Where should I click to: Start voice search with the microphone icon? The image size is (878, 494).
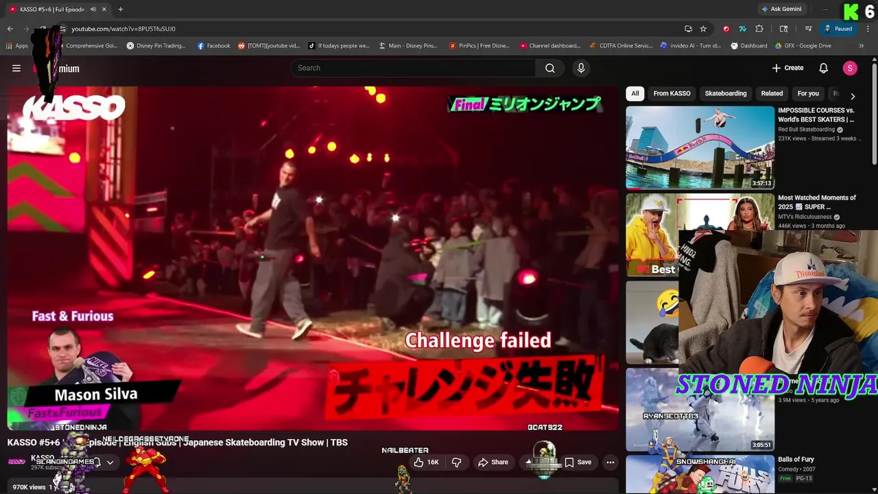[x=581, y=68]
